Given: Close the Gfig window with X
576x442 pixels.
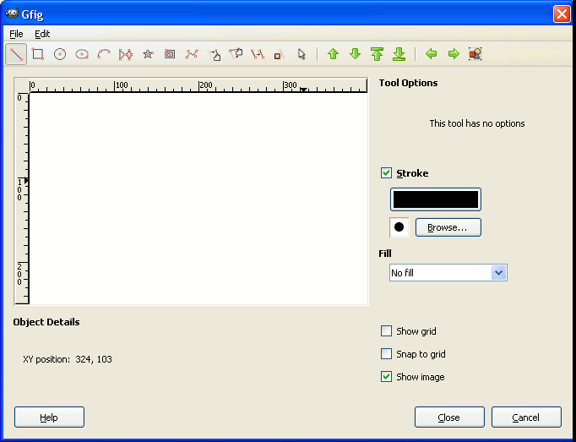Looking at the screenshot, I should coord(562,14).
